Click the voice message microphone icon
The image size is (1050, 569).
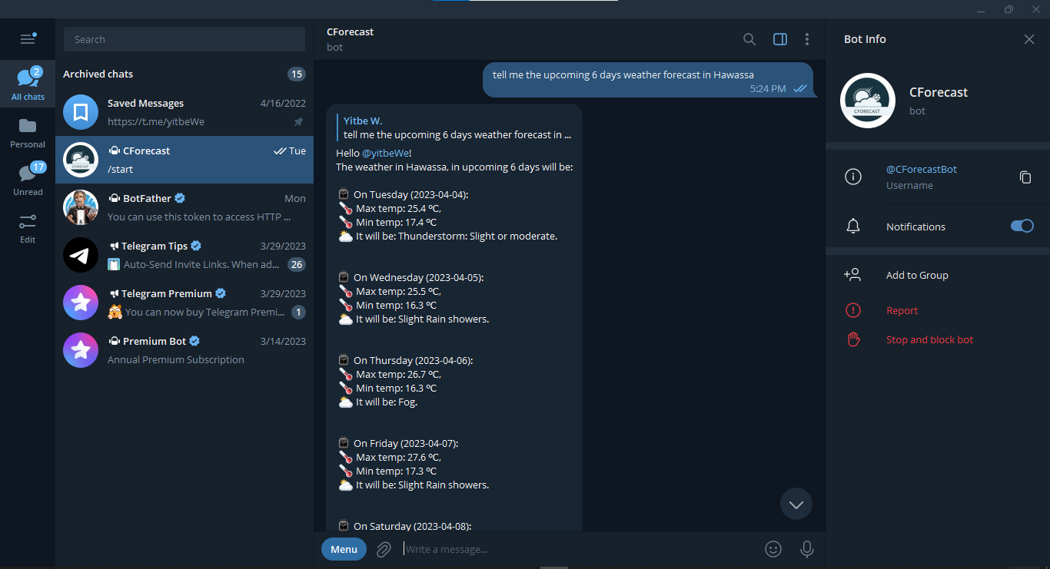point(806,548)
